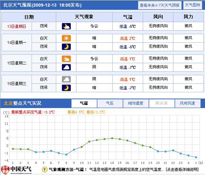
Task: Click the lowest chart point at hour 1
Action: click(196, 157)
